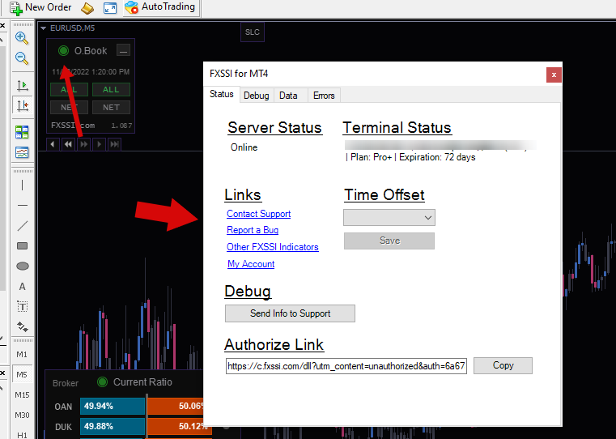
Task: Open the Status tab
Action: pos(222,94)
